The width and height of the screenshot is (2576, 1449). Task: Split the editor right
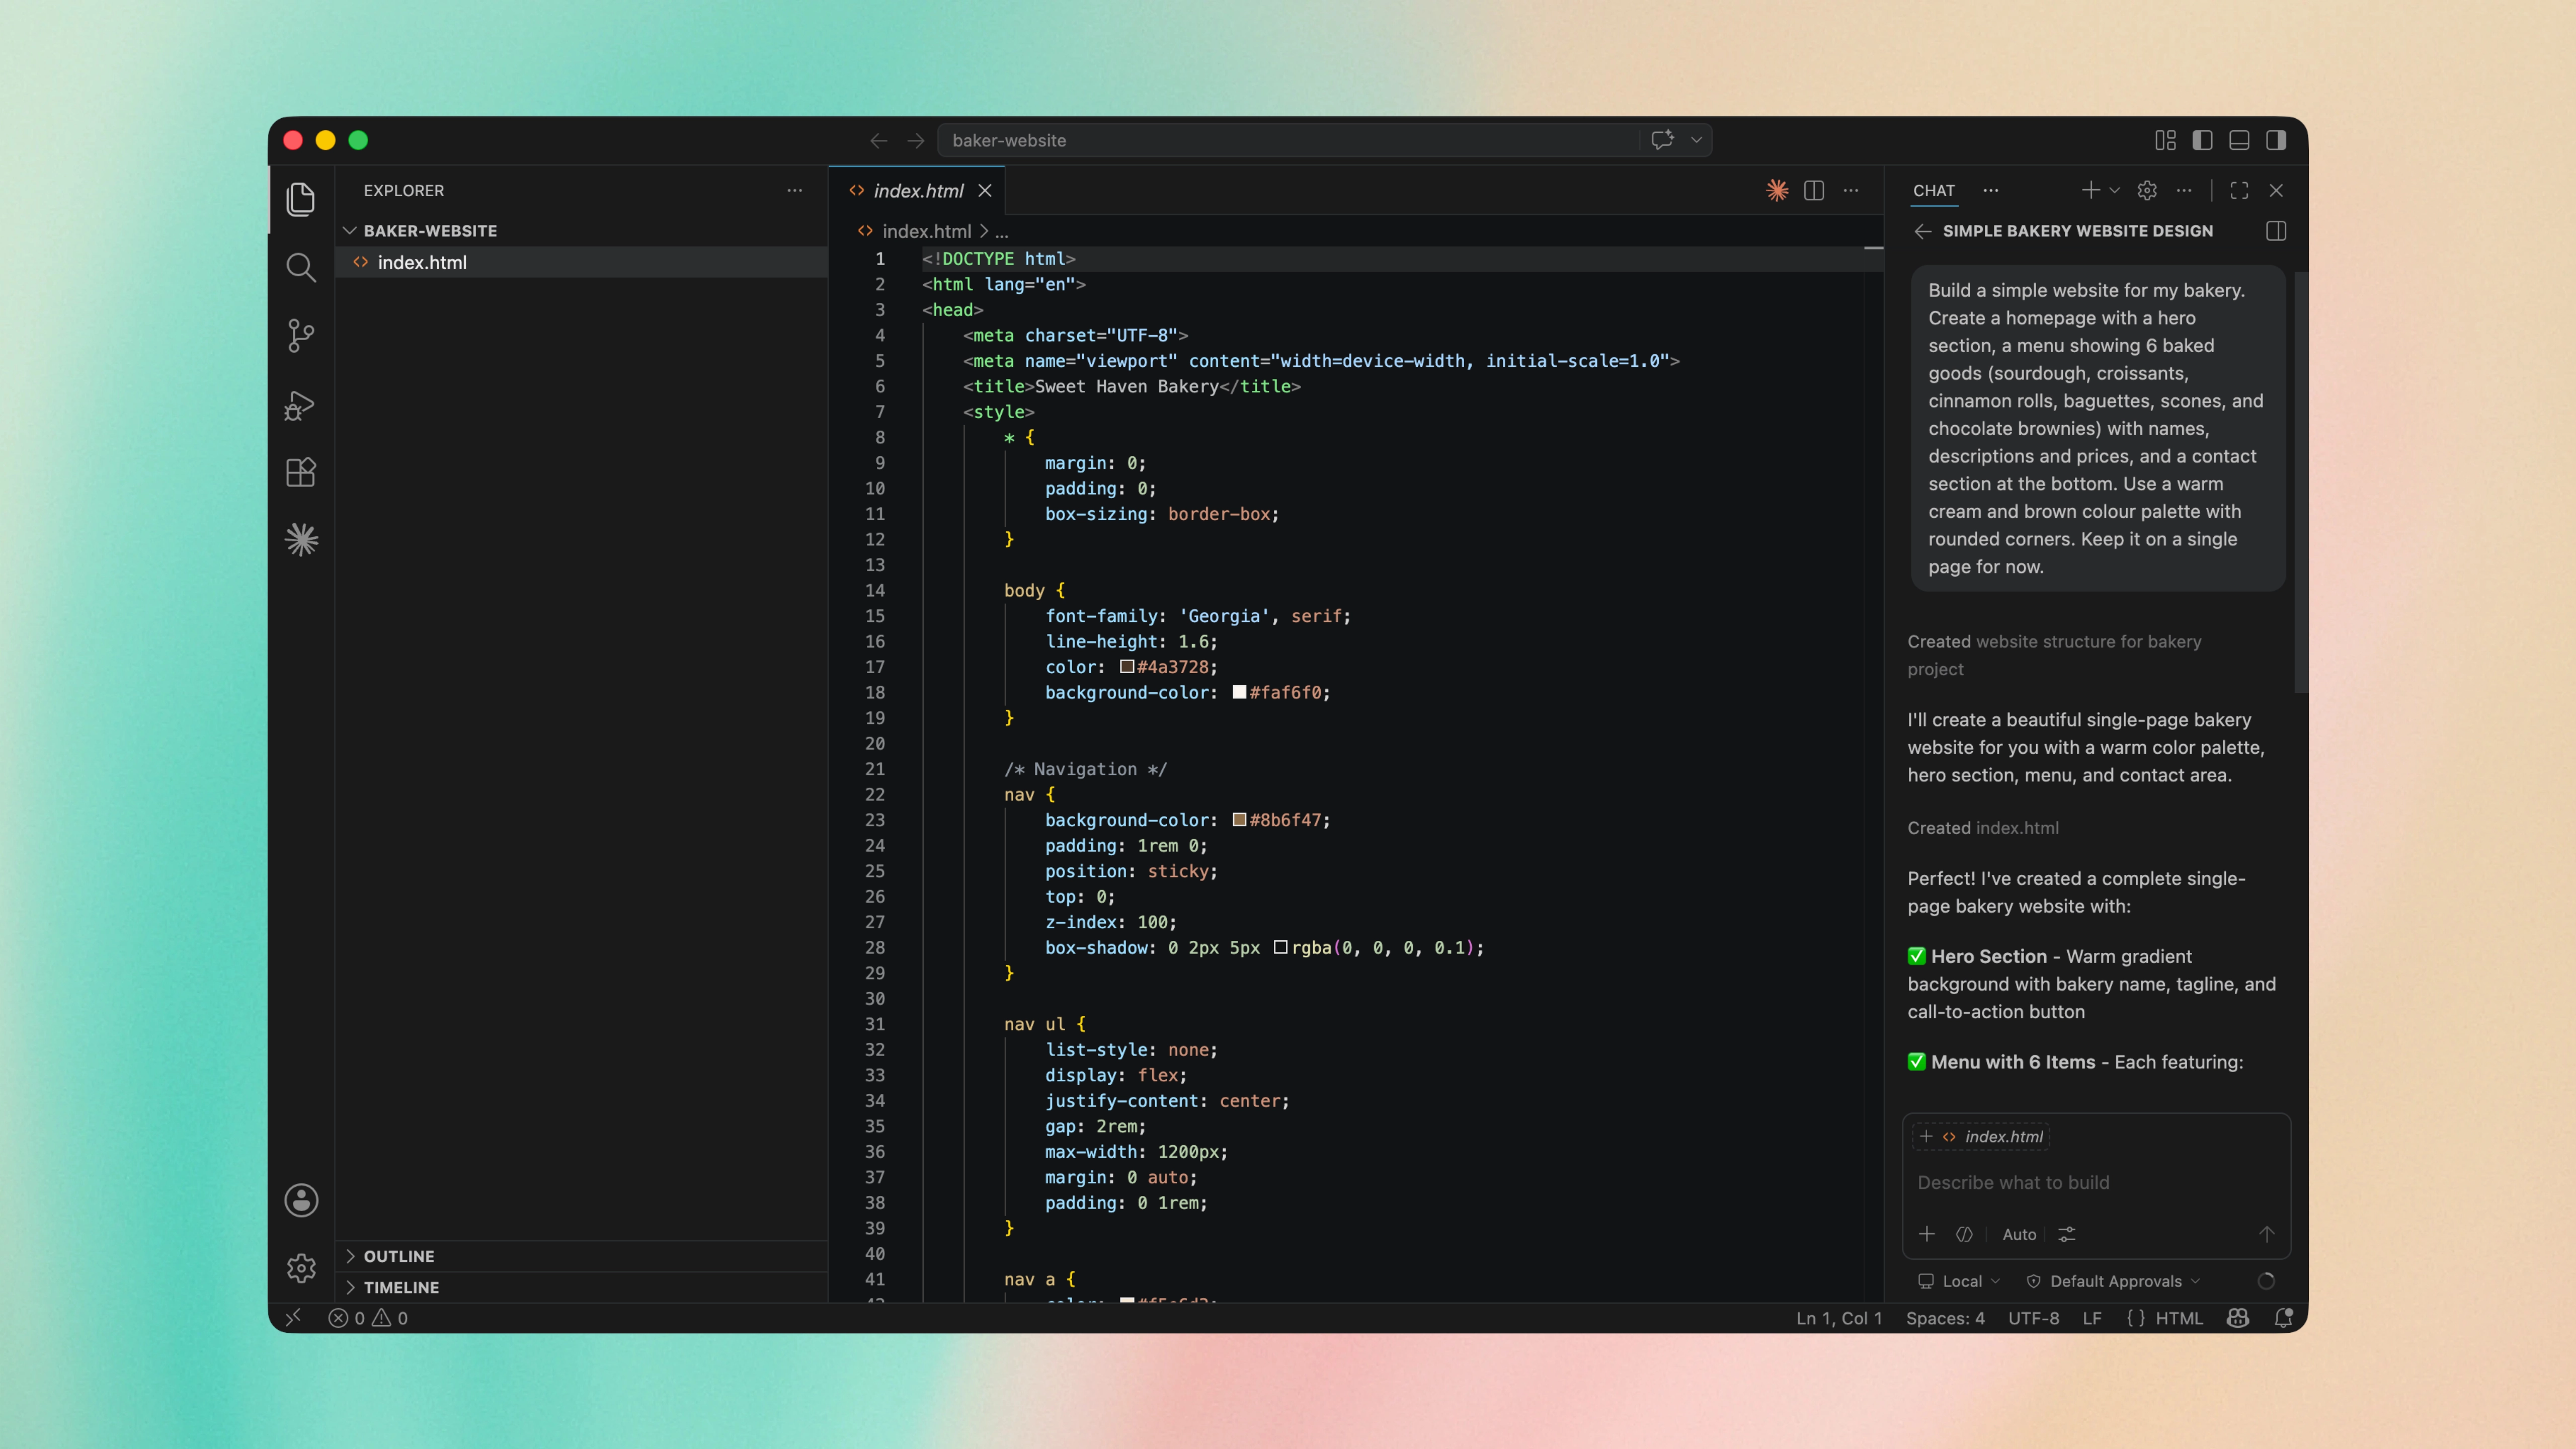pyautogui.click(x=1814, y=190)
